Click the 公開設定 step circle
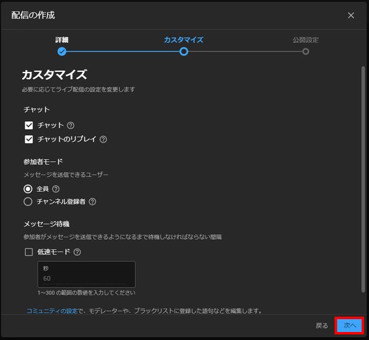 point(306,52)
